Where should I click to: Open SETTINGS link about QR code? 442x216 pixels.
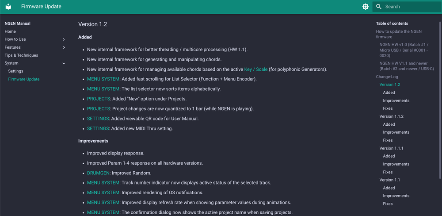[98, 119]
